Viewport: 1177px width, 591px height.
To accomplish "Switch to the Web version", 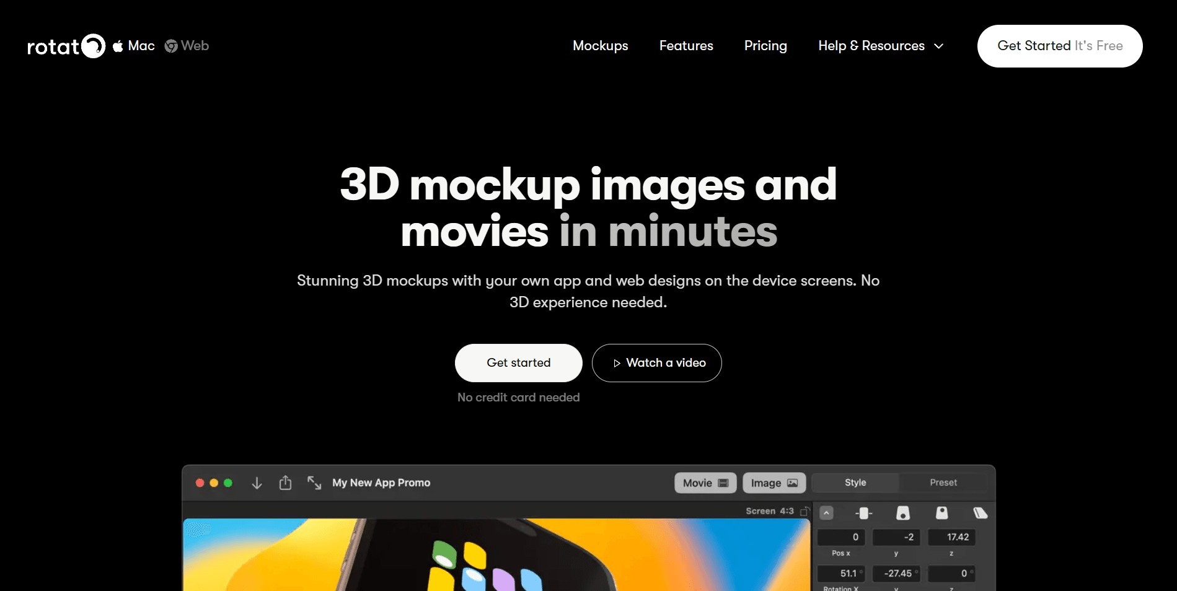I will [187, 46].
